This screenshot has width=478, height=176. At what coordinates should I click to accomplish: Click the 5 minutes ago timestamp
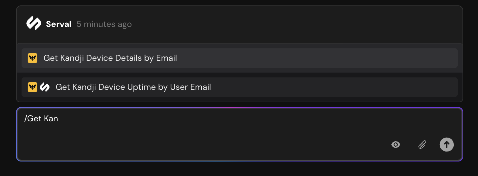point(104,24)
